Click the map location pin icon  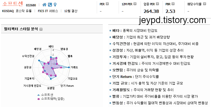click(x=55, y=5)
